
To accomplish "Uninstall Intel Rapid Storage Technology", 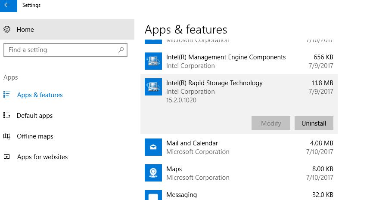I will [x=314, y=123].
